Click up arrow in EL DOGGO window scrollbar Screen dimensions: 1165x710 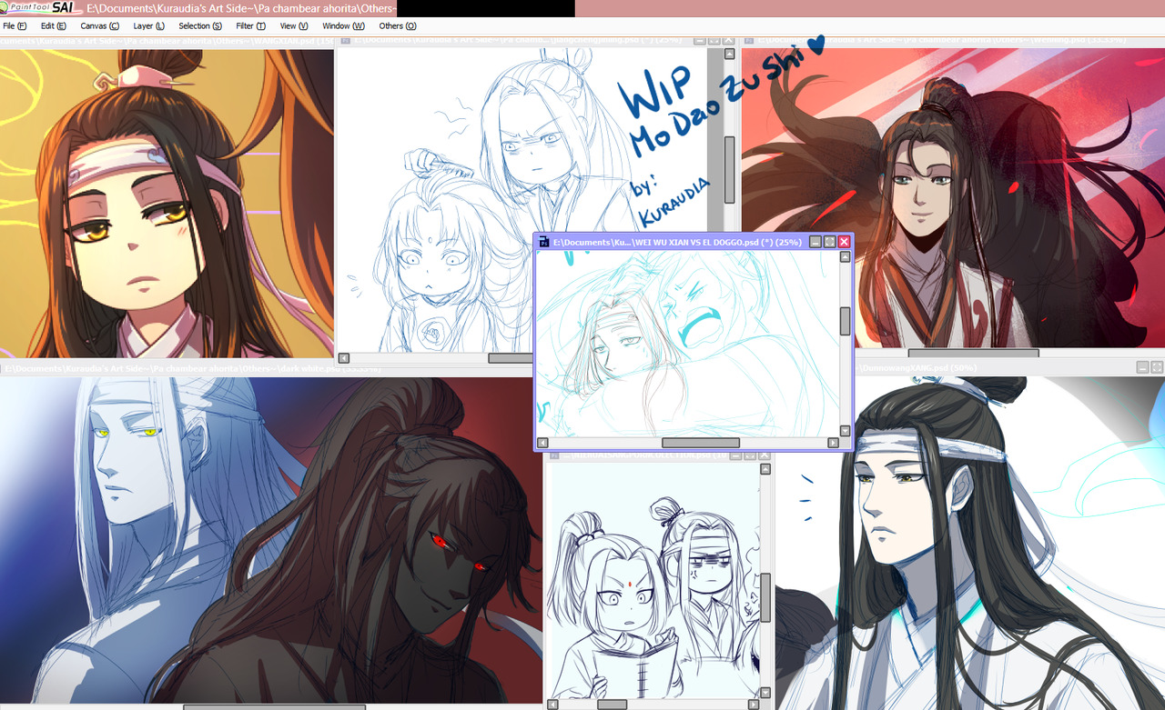tap(845, 257)
